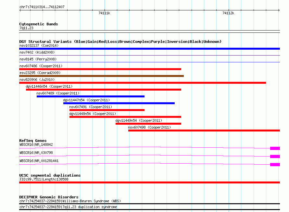Click the NM_001281441 magenta exon block

click(275, 165)
